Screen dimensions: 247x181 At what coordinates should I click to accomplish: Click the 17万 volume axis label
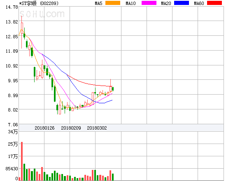tap(13, 156)
